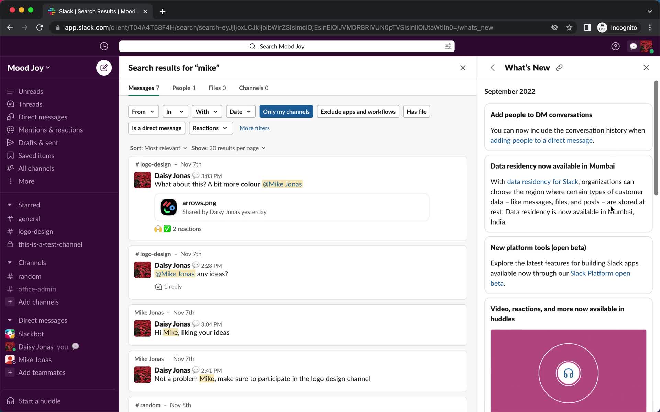Open the Slack Platform open beta link
This screenshot has height=412, width=660.
pyautogui.click(x=600, y=273)
